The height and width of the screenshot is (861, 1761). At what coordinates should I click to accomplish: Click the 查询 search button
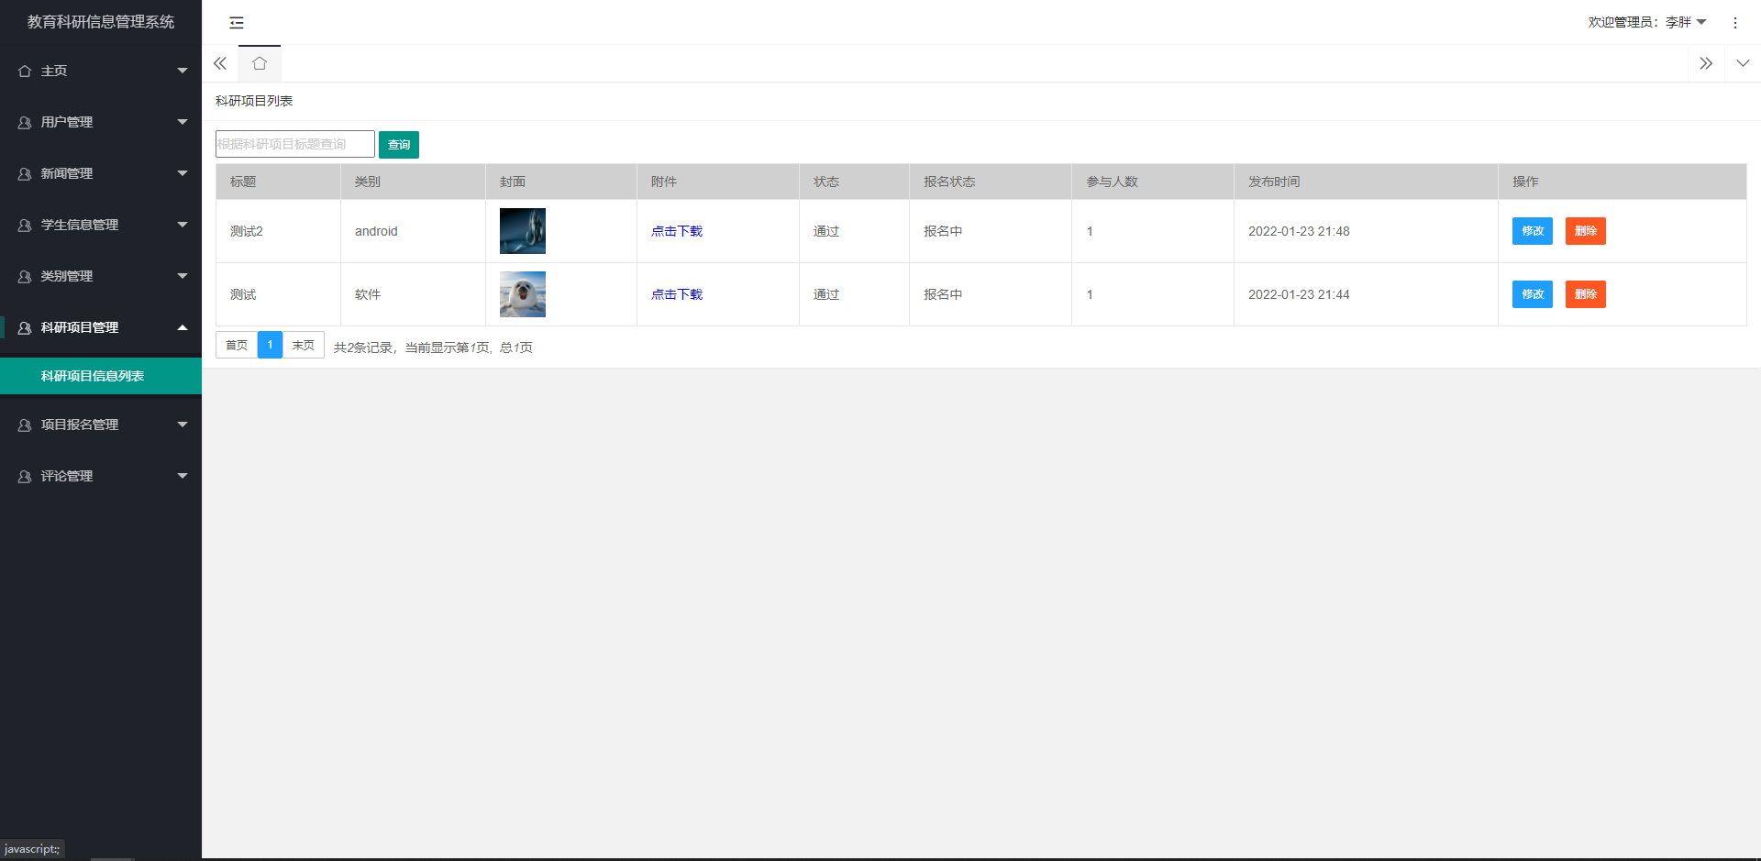[399, 145]
